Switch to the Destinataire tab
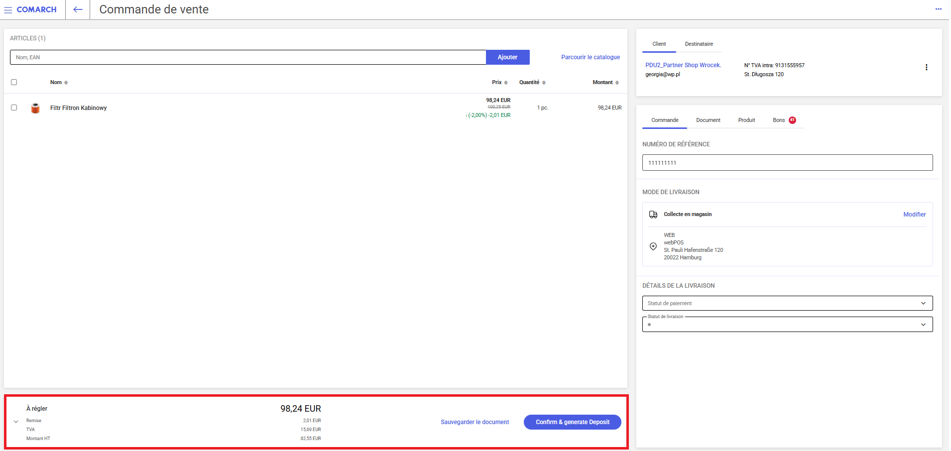The width and height of the screenshot is (951, 451). (x=699, y=44)
